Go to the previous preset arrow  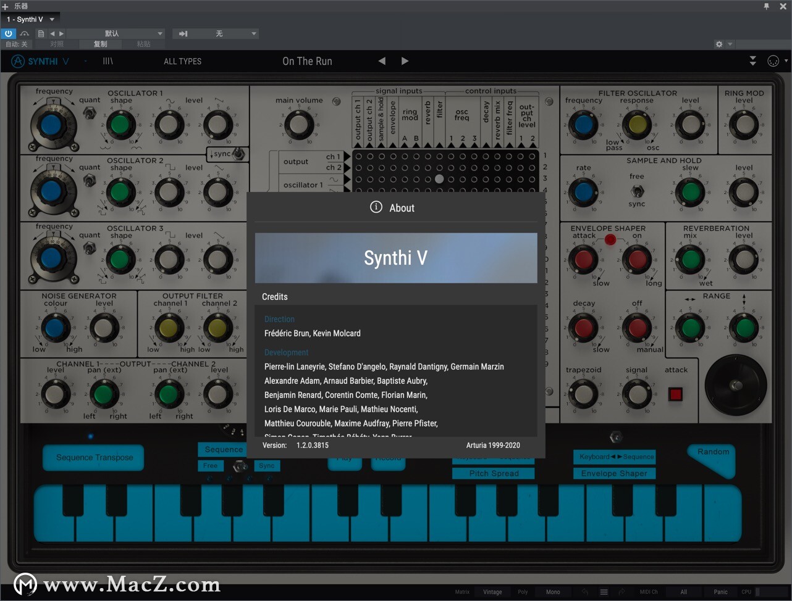coord(382,61)
